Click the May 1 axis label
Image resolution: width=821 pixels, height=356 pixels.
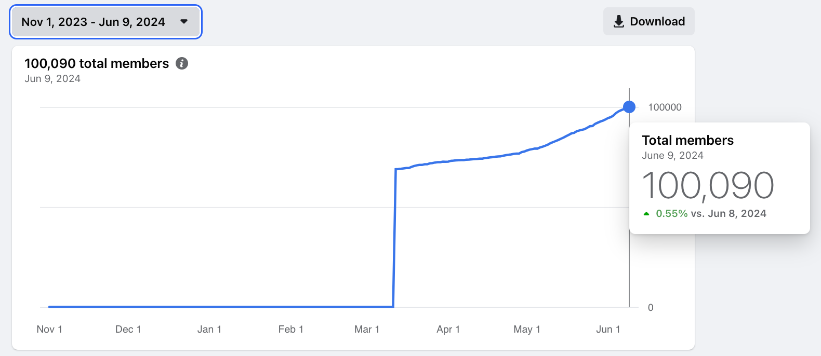tap(527, 330)
